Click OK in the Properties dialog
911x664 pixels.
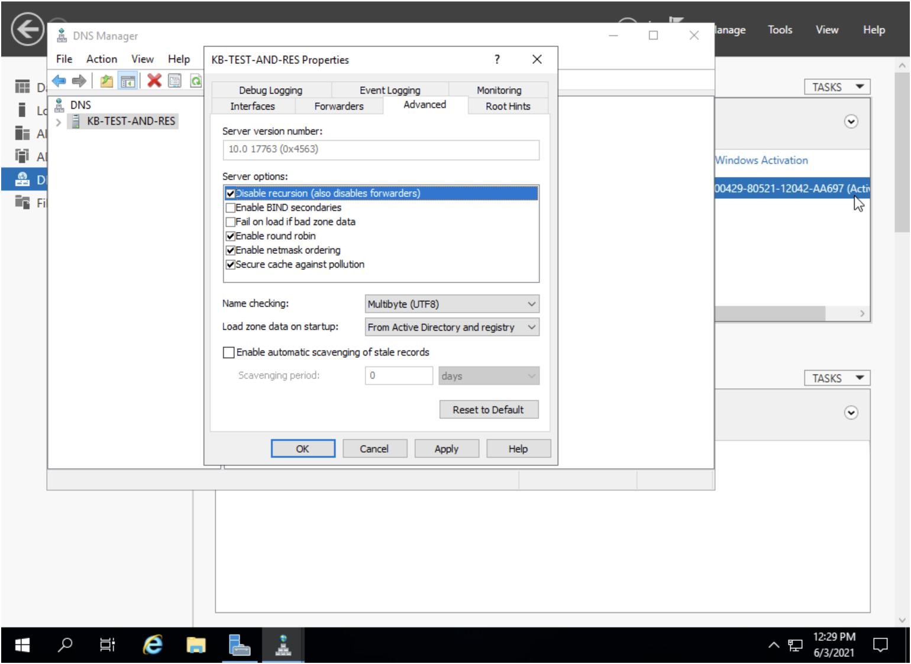tap(303, 449)
